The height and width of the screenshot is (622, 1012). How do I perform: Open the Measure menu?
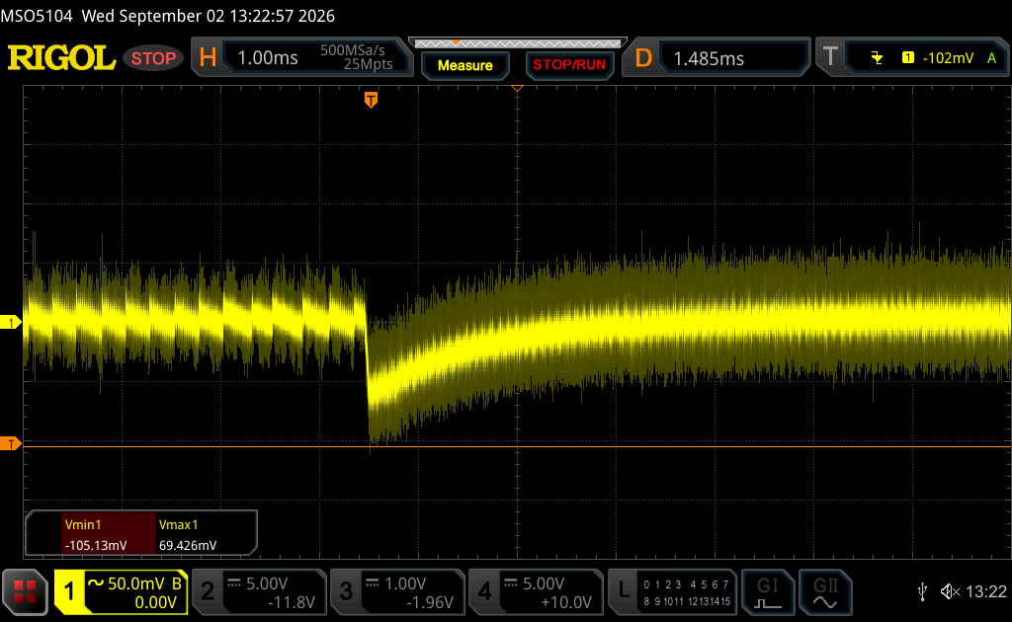(x=465, y=65)
